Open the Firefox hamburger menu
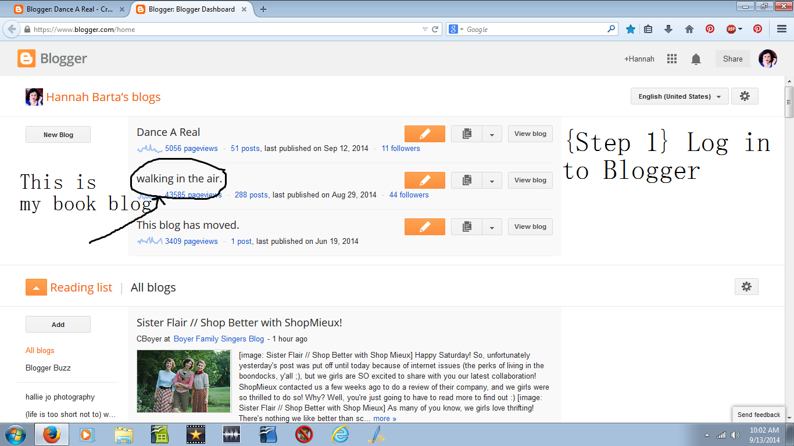794x446 pixels. tap(782, 29)
